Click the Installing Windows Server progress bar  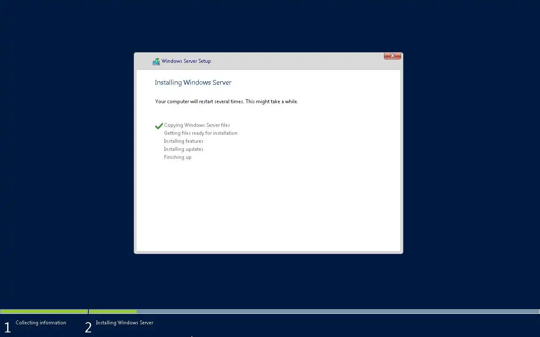[314, 312]
